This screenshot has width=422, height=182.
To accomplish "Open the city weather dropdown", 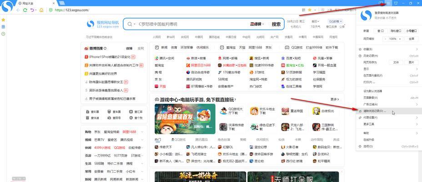I will click(x=315, y=21).
